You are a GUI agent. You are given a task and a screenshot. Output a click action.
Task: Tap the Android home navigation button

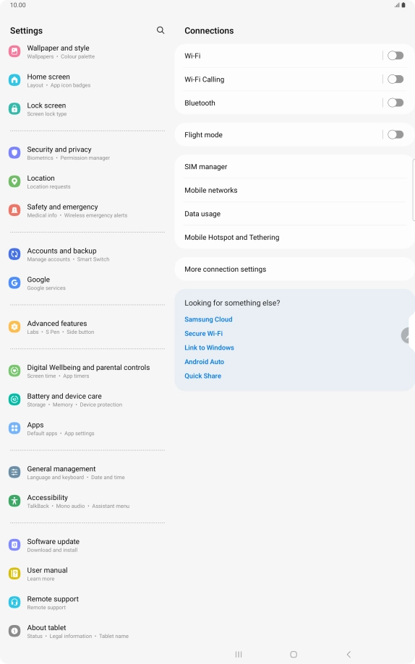[x=294, y=655]
